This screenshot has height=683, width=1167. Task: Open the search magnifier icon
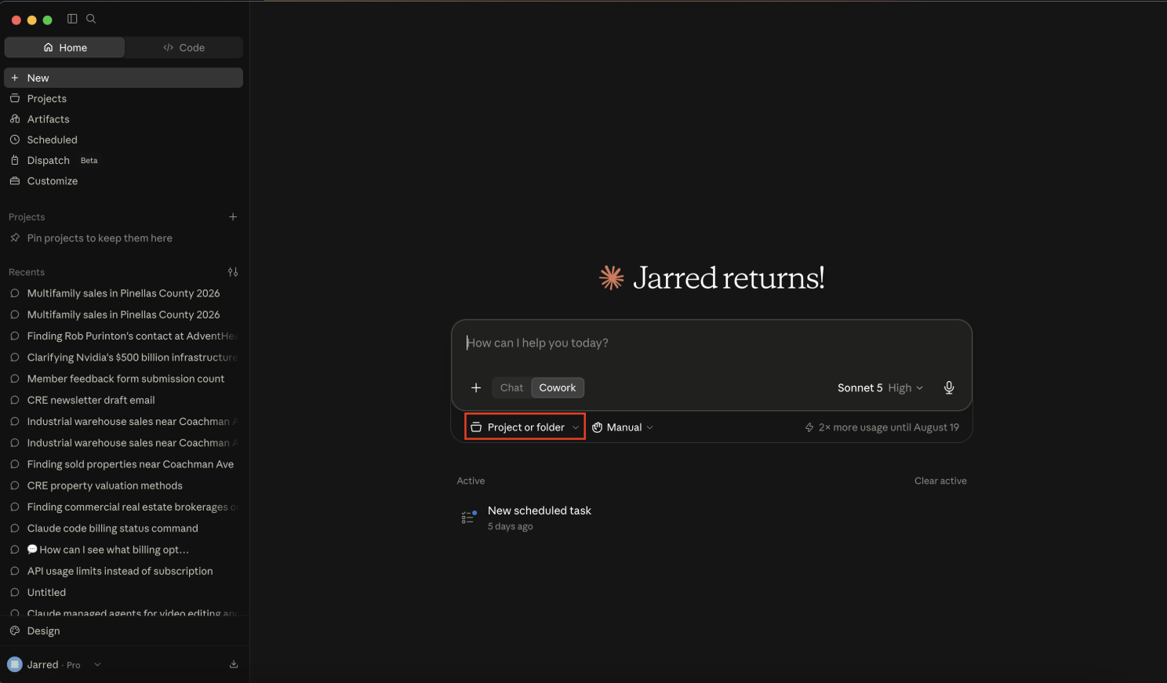click(x=91, y=19)
